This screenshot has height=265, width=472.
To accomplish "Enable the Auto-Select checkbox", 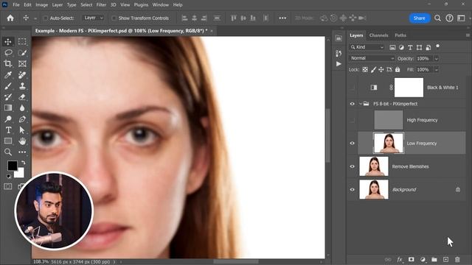I will click(46, 18).
